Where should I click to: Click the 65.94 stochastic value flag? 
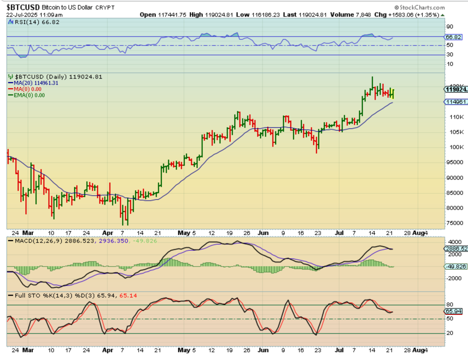[453, 311]
